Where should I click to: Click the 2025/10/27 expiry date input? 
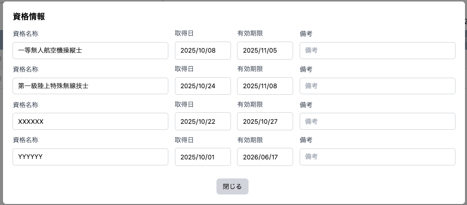click(x=265, y=121)
